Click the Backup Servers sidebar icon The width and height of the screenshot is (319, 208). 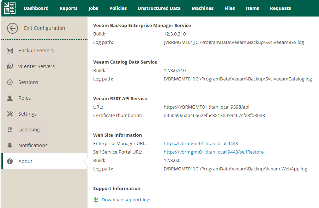[10, 51]
